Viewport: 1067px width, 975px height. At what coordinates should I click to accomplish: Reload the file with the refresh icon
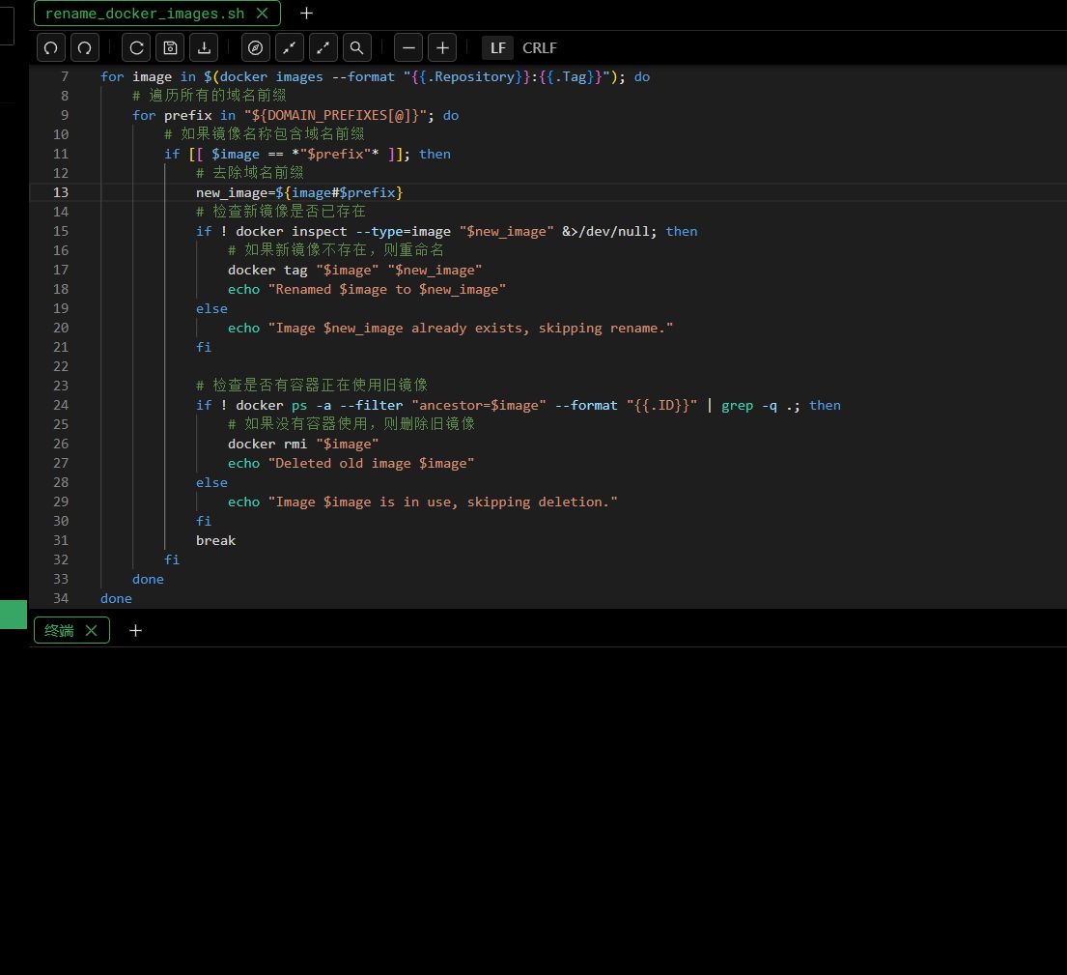pos(136,47)
